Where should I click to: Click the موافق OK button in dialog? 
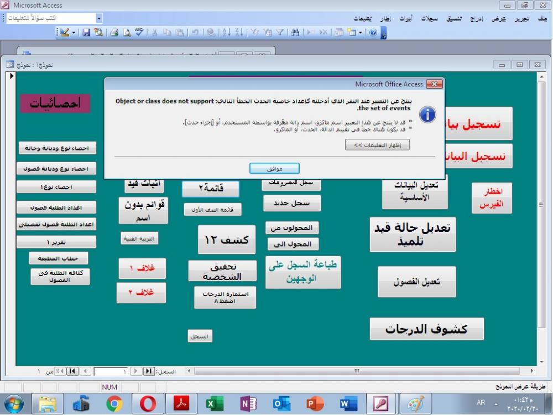[274, 168]
